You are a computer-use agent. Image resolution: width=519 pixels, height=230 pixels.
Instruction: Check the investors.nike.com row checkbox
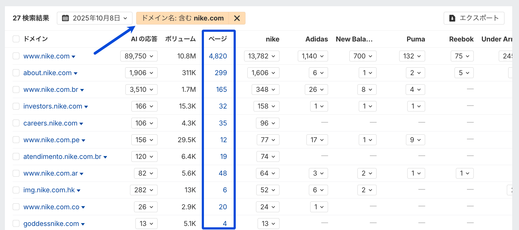[x=16, y=106]
